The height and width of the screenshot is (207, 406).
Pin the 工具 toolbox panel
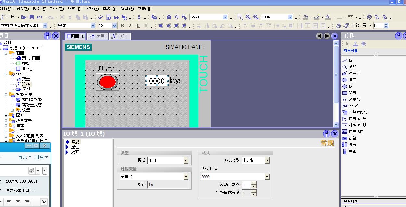pyautogui.click(x=398, y=36)
